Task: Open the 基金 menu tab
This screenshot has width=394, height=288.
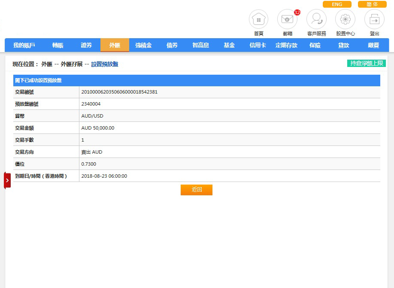Action: point(229,45)
